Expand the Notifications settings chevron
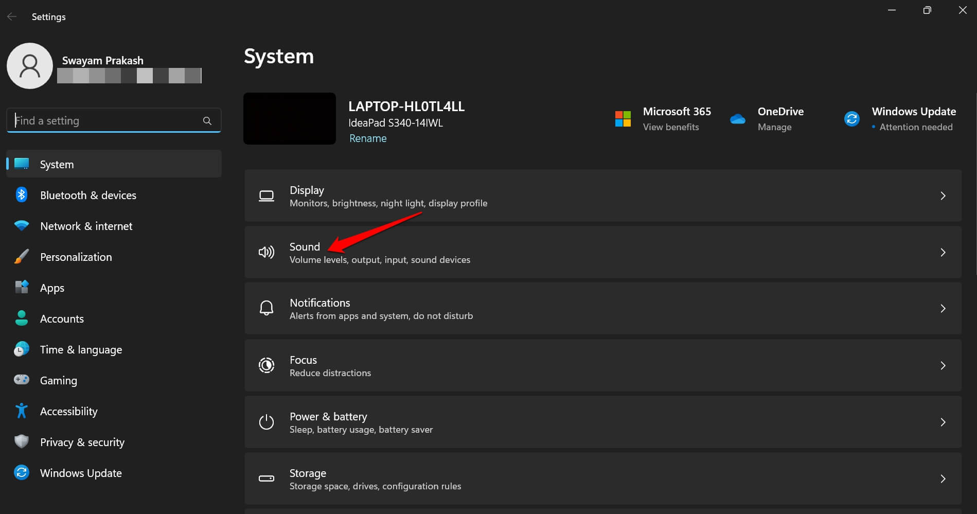 pos(943,309)
